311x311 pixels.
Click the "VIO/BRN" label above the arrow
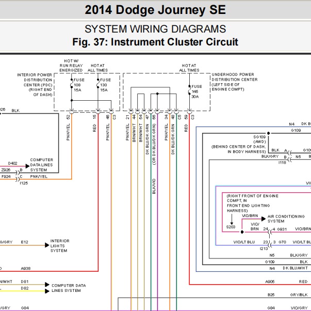point(250,216)
